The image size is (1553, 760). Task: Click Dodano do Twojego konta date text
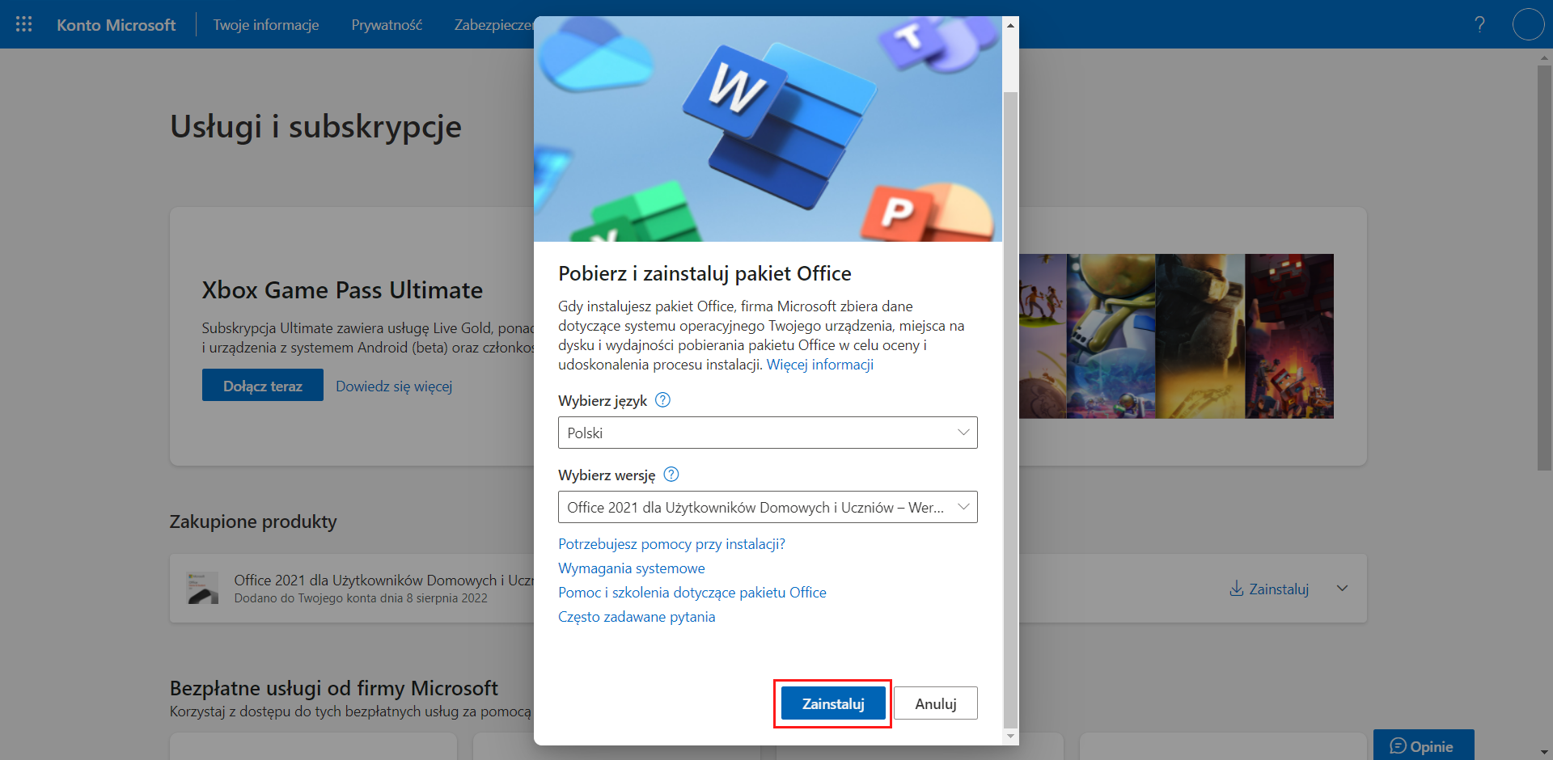coord(361,598)
